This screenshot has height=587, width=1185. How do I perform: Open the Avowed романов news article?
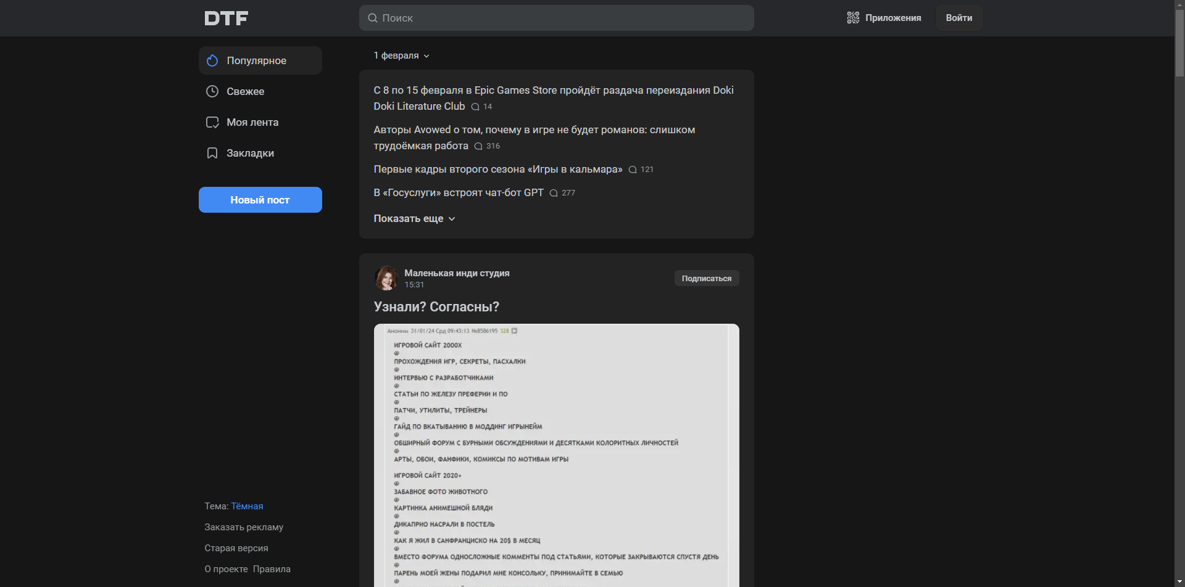(534, 138)
